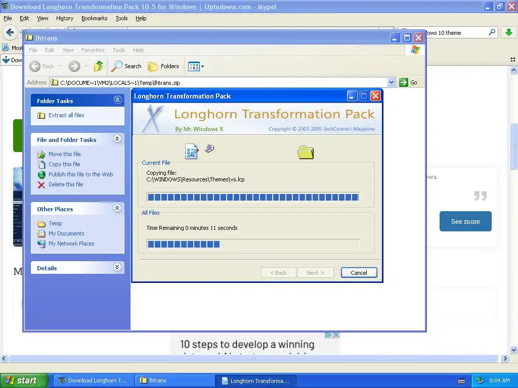Screen dimensions: 518x388
Task: Click the Mypal horizontal scrollbar
Action: (253, 359)
